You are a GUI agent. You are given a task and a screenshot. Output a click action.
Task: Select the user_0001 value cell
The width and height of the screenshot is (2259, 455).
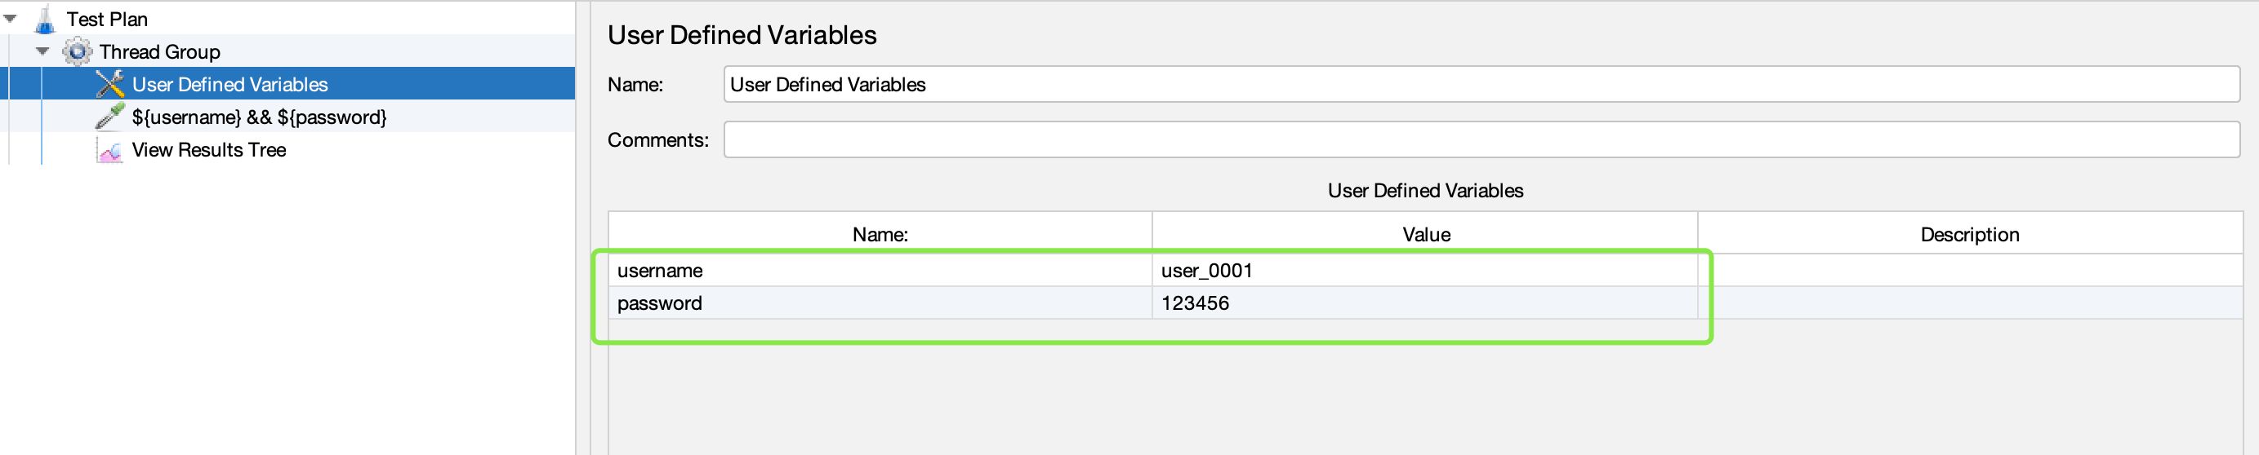[x=1425, y=271]
